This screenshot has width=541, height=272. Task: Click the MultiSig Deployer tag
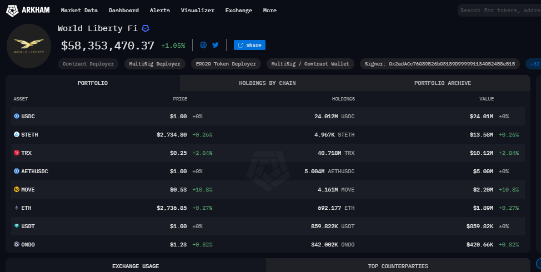tap(155, 64)
